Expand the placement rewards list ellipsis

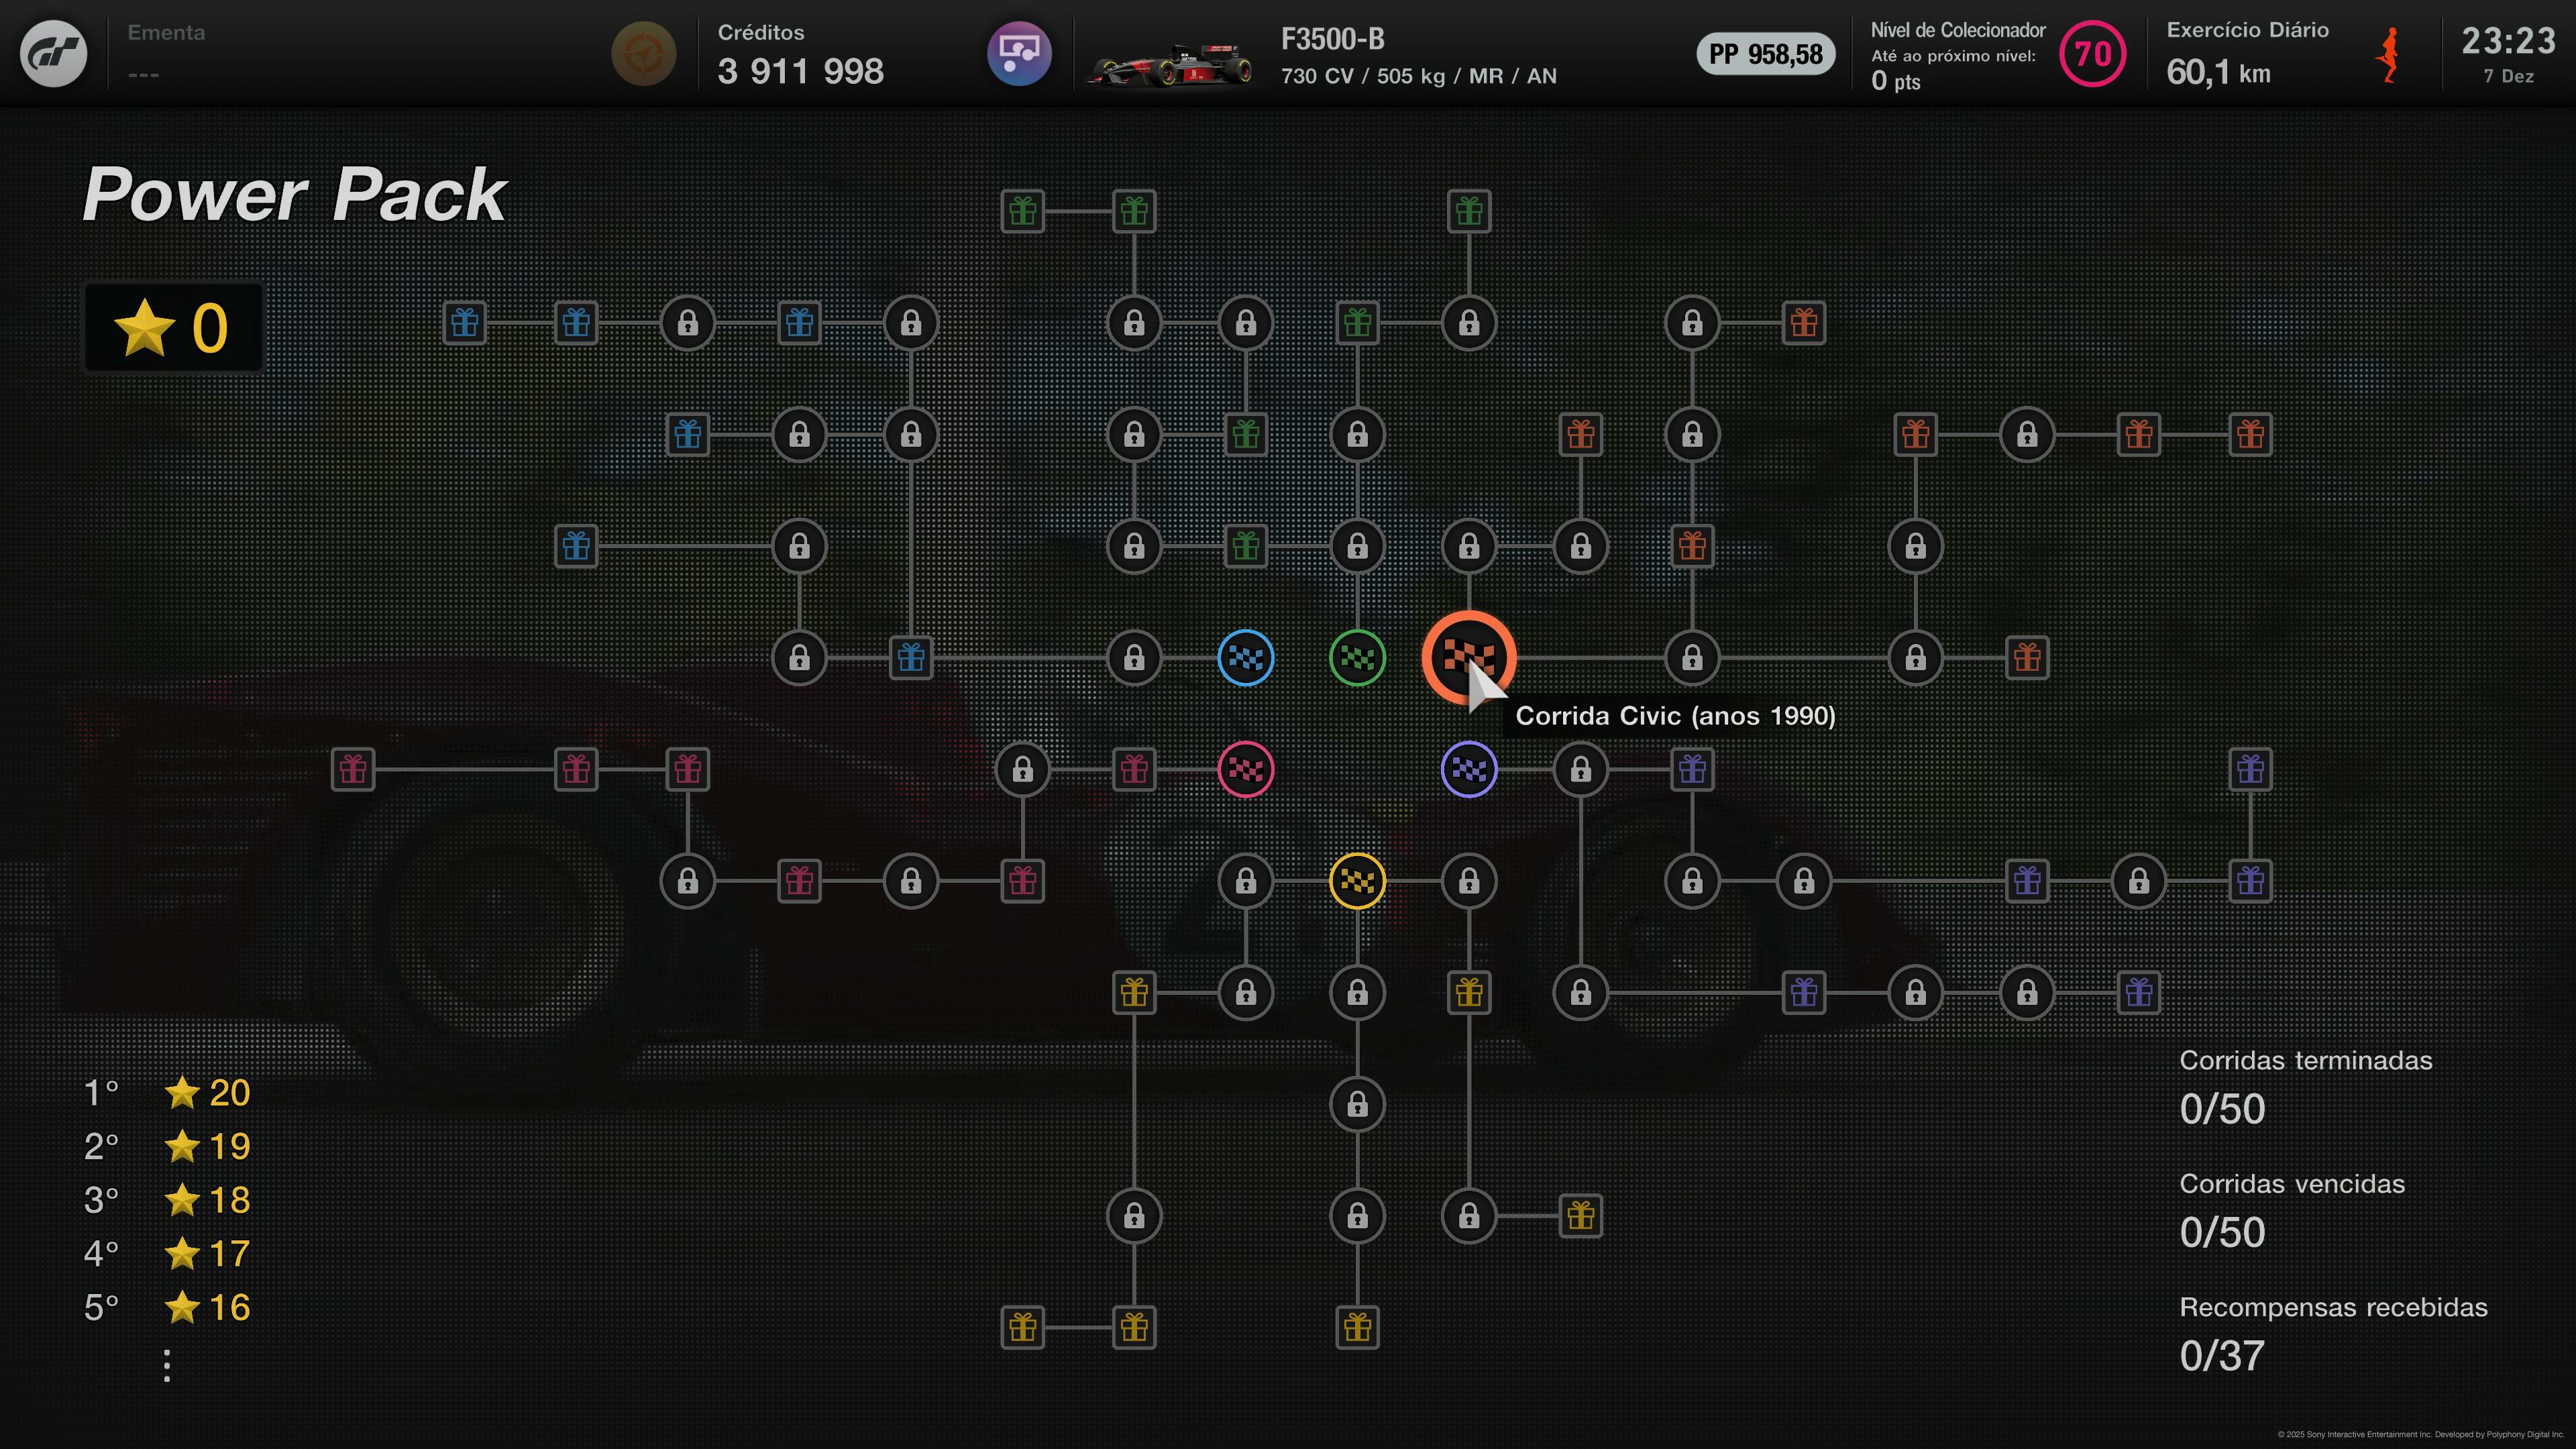167,1365
